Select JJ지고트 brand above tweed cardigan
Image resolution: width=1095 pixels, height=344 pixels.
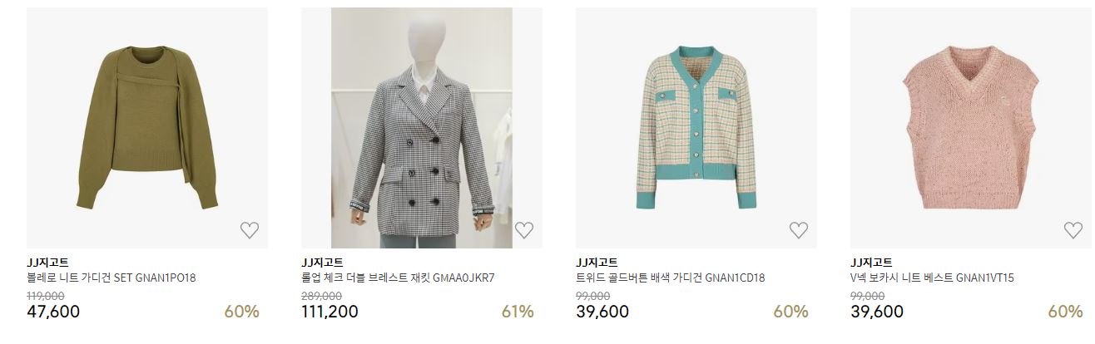pos(597,263)
